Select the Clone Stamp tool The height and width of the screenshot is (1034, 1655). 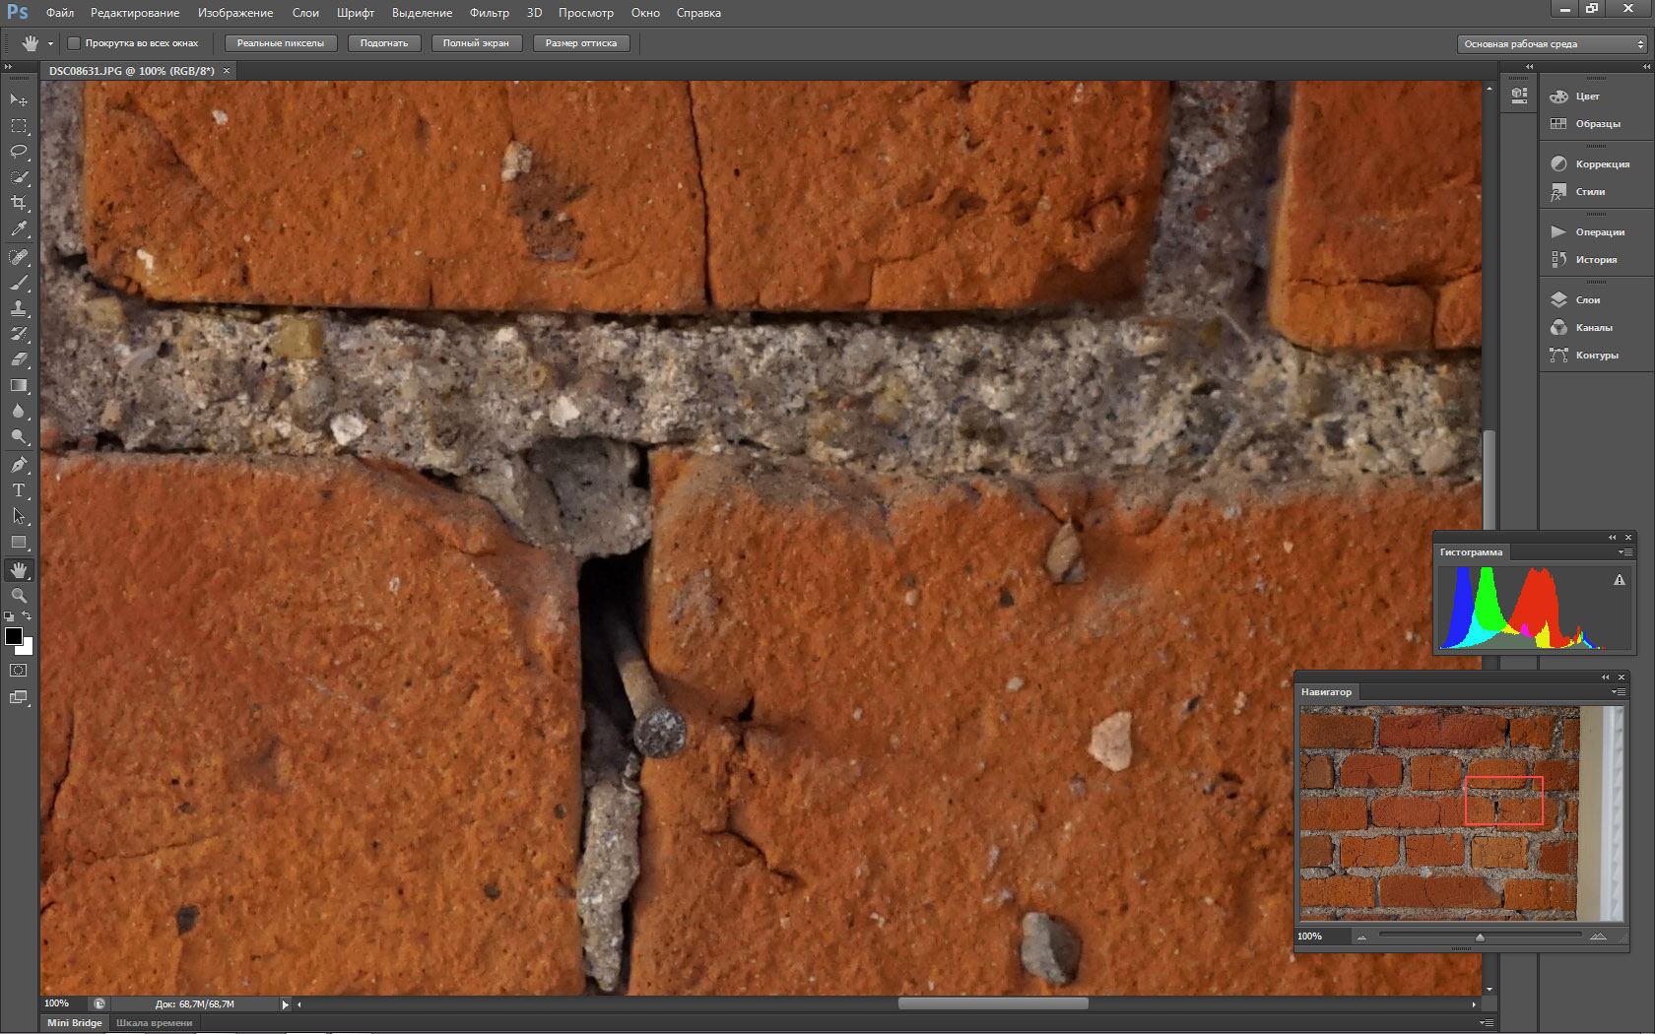coord(19,308)
